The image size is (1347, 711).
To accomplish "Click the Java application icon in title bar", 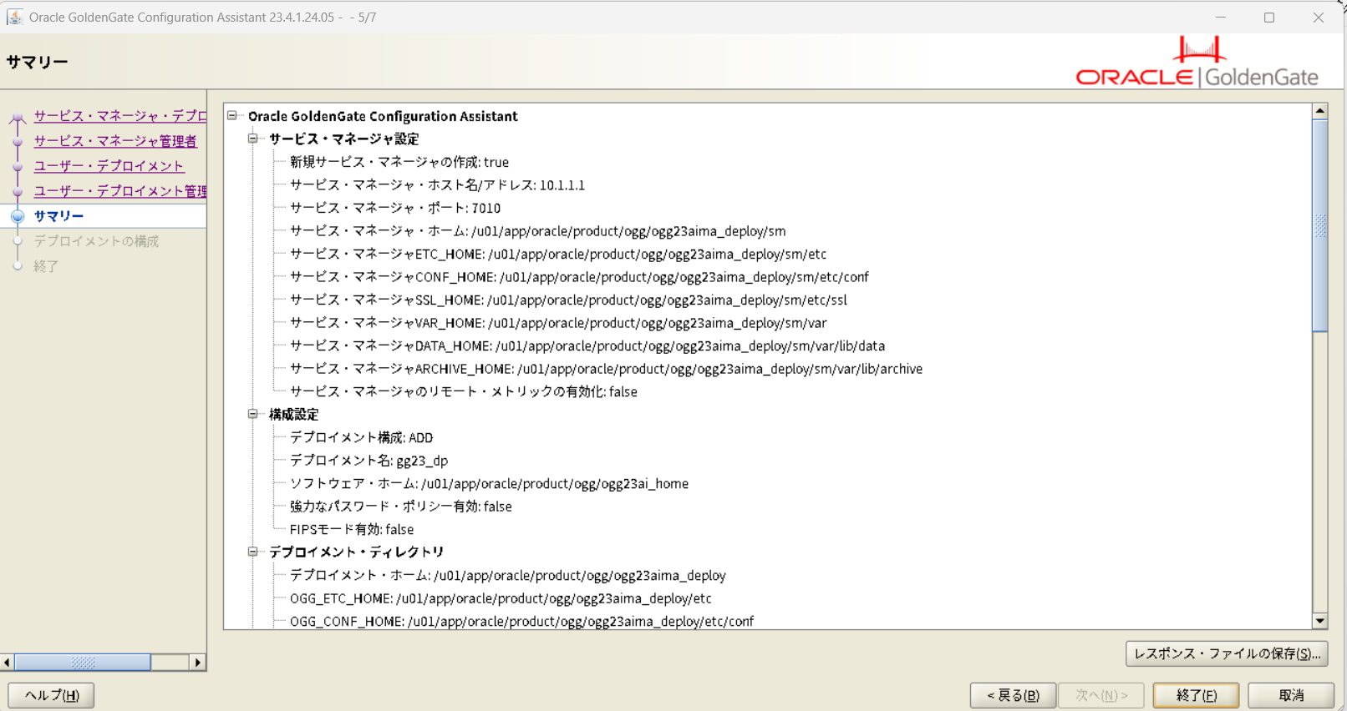I will [14, 17].
